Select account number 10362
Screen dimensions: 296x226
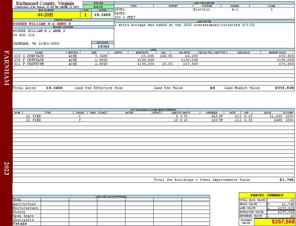(103, 46)
